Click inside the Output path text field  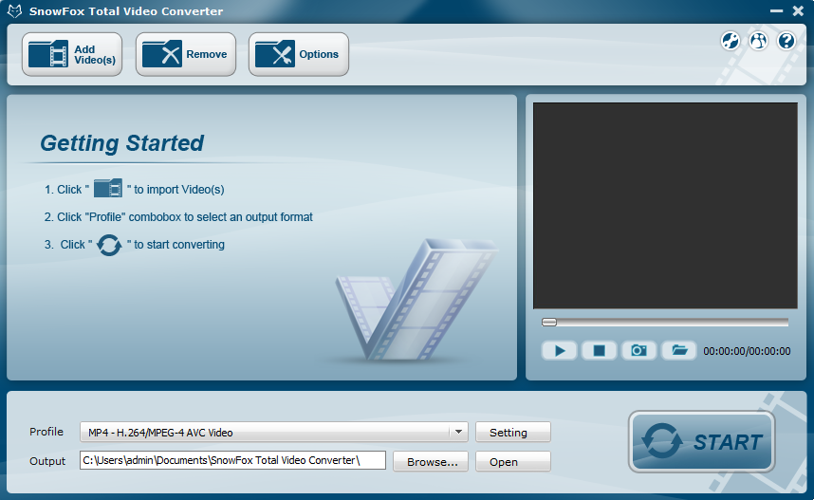click(x=232, y=461)
